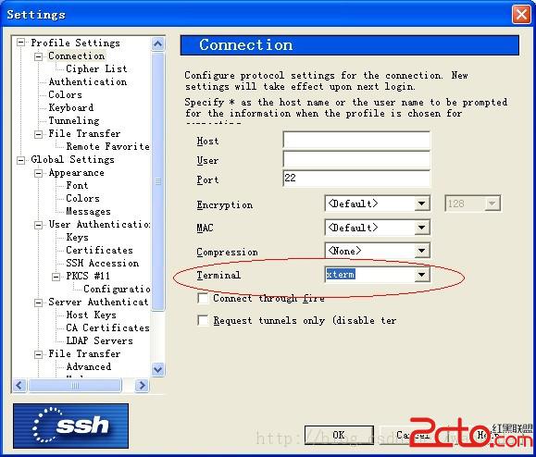Screen dimensions: 536x457
Task: Click the horizontal scroll right arrow
Action: (x=142, y=385)
